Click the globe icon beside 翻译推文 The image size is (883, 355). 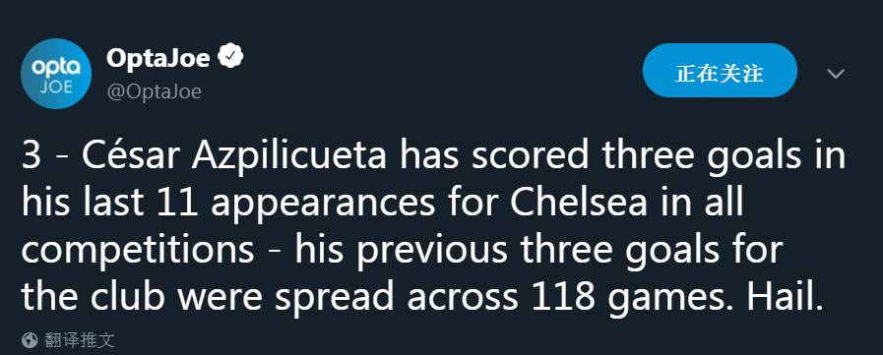coord(30,340)
